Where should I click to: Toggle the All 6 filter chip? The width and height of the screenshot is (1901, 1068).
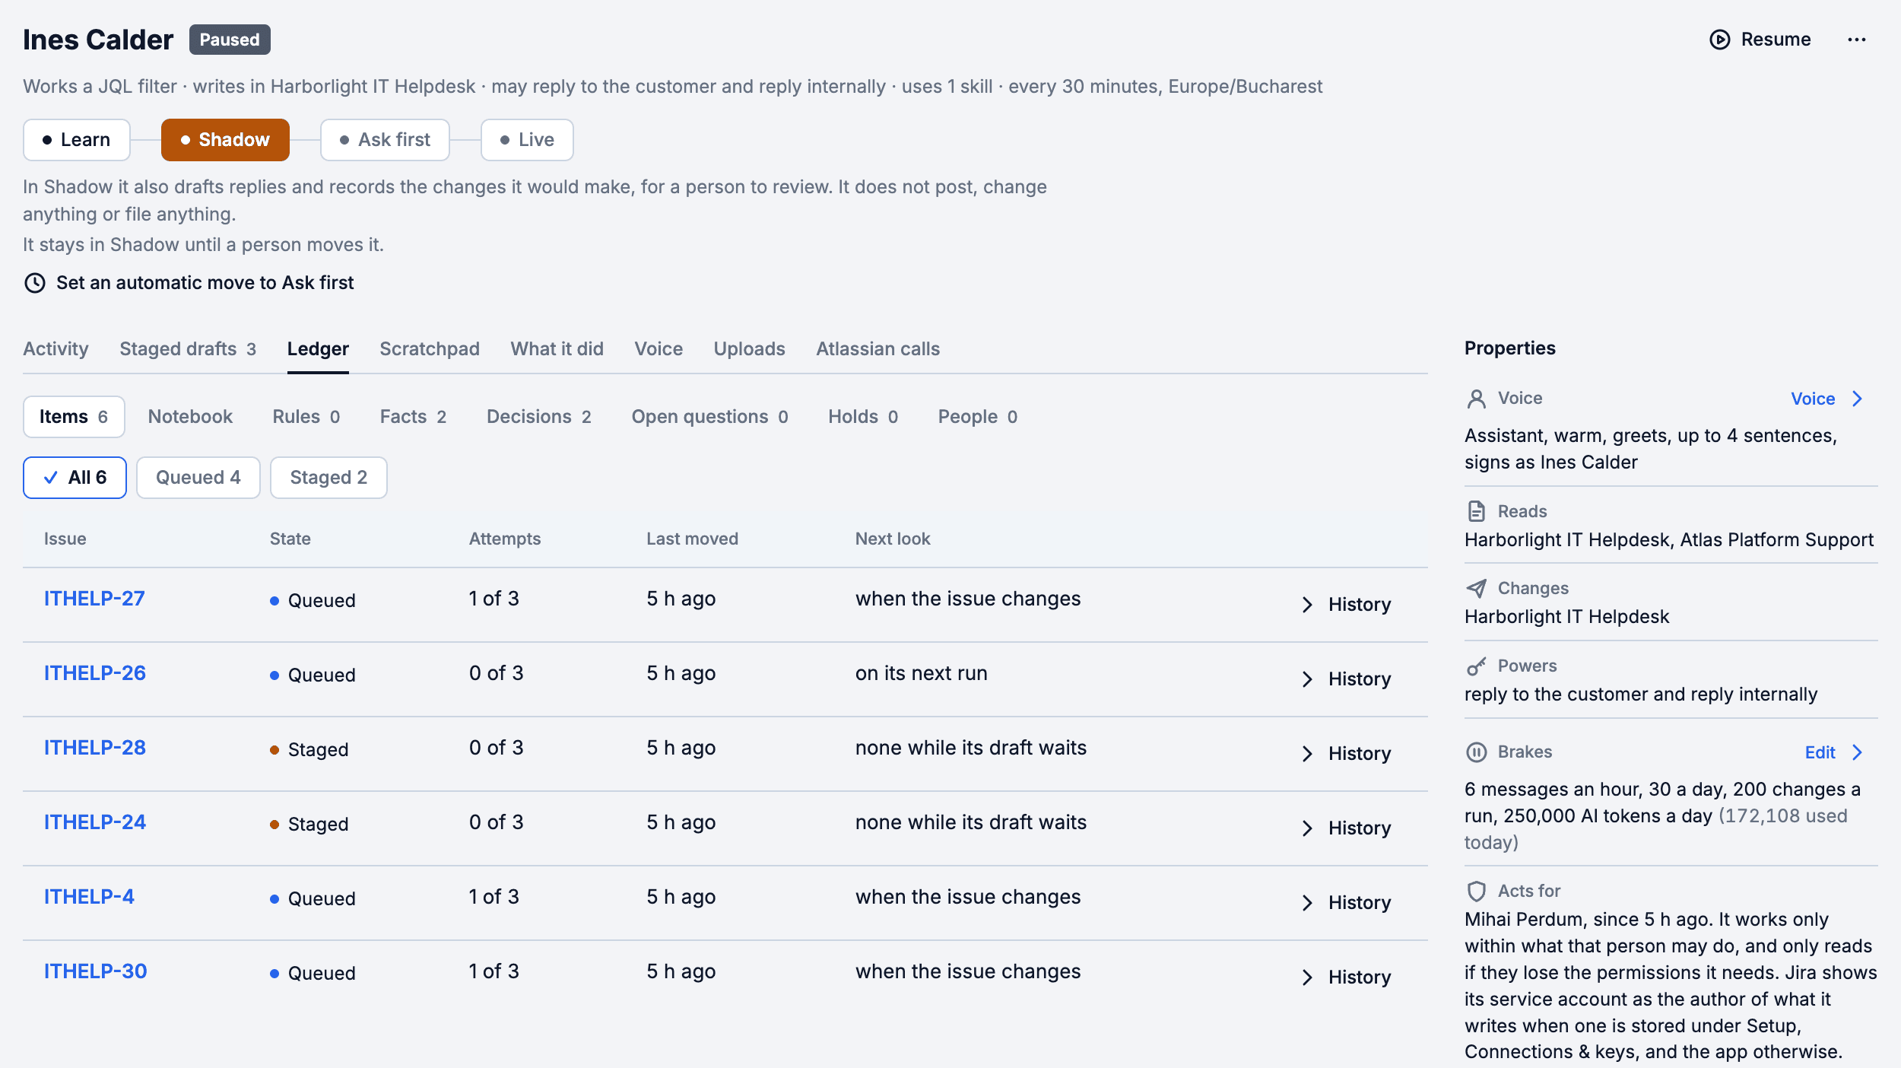75,478
